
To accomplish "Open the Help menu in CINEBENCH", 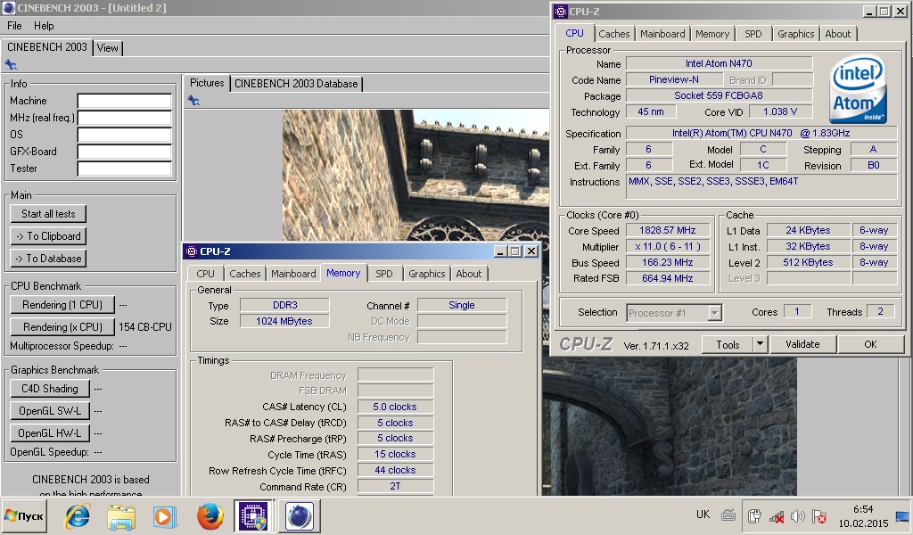I will 44,26.
